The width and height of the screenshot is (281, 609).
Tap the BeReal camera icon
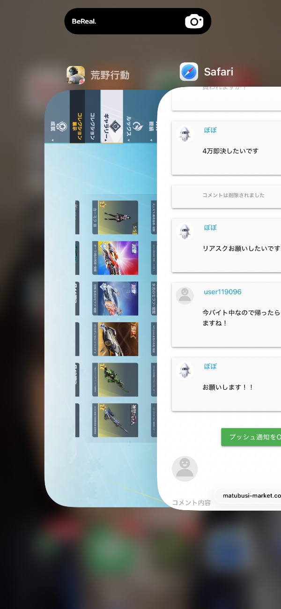194,22
